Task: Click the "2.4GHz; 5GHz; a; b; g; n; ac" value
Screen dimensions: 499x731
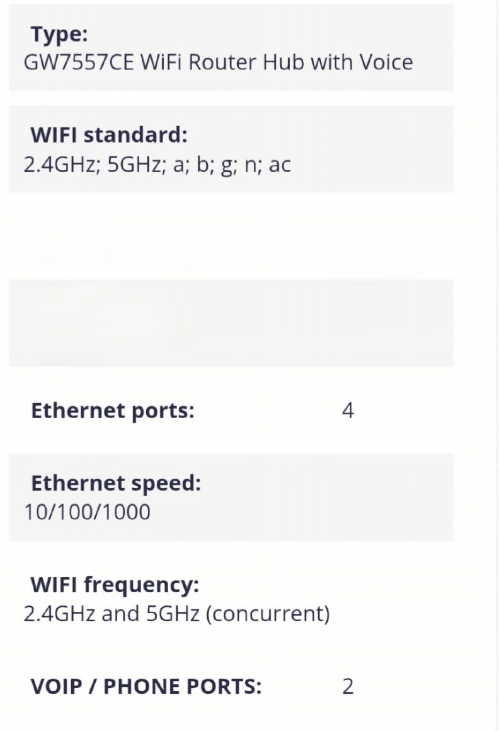Action: coord(157,165)
